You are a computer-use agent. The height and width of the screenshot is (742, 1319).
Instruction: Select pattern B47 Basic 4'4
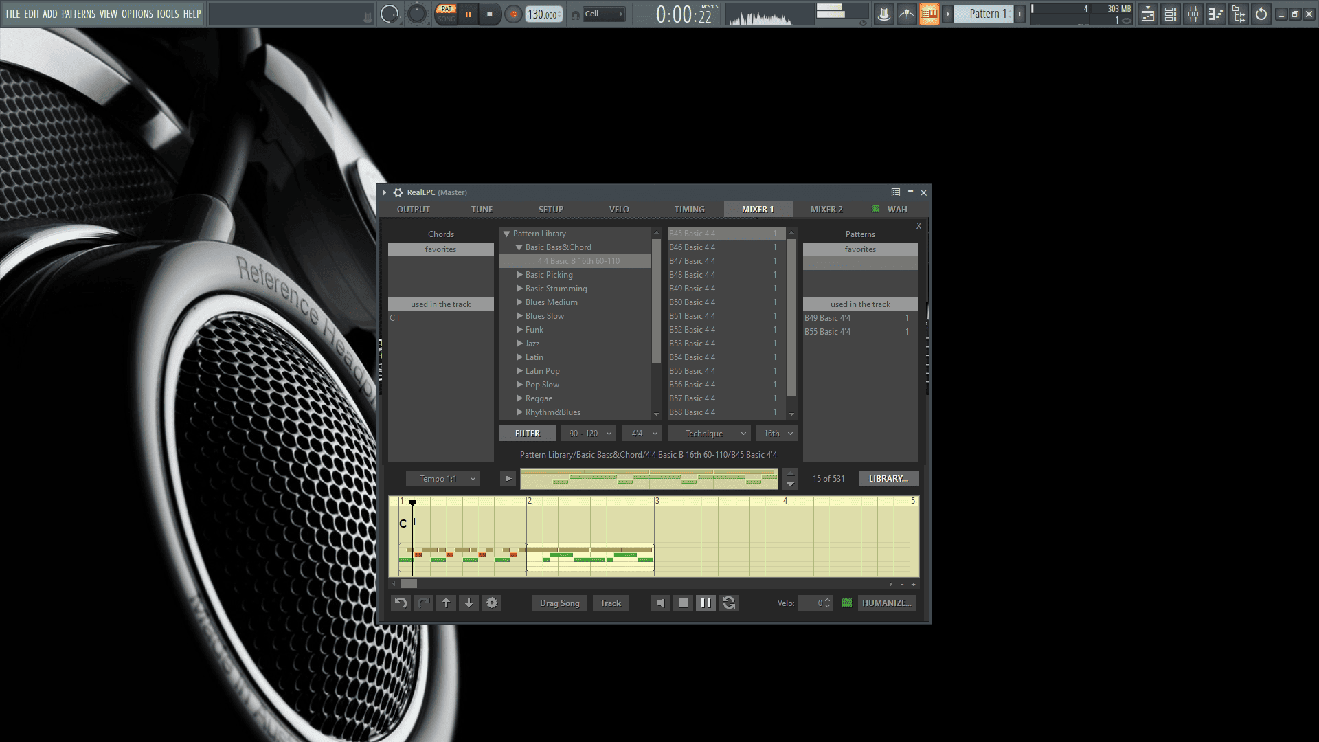click(726, 261)
